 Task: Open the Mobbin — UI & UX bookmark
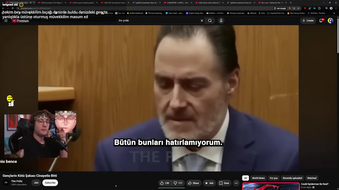pyautogui.click(x=215, y=13)
